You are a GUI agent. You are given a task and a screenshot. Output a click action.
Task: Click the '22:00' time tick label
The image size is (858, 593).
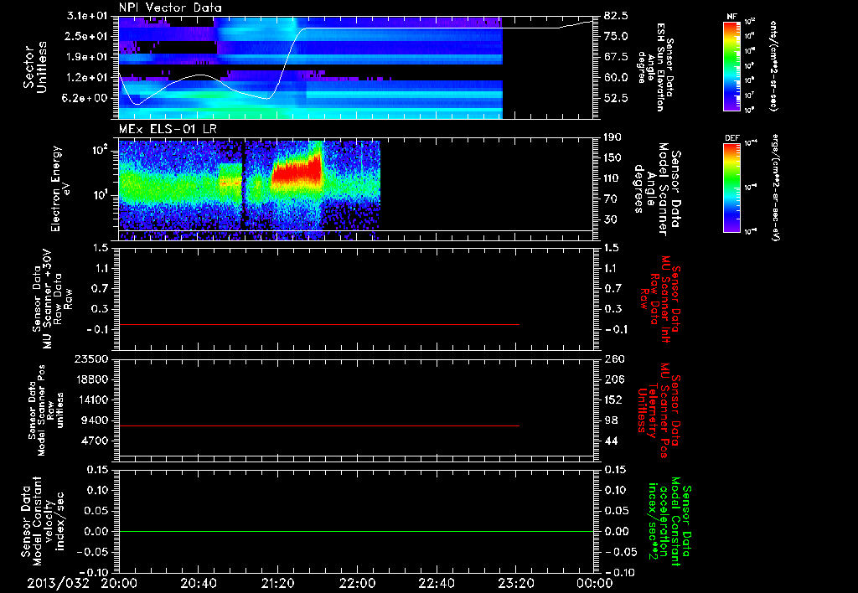357,583
